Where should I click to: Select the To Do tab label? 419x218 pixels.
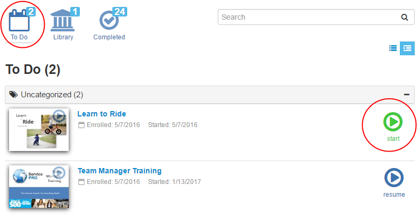tap(19, 37)
